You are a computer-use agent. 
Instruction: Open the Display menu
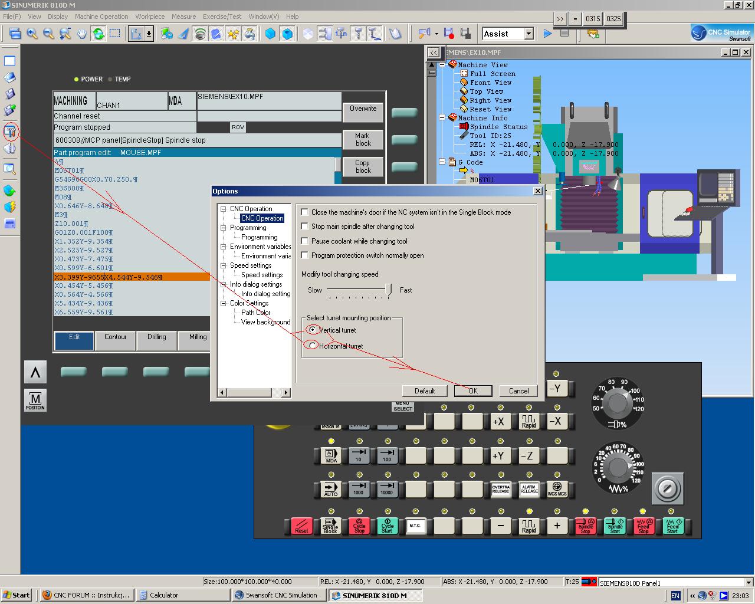pyautogui.click(x=58, y=17)
